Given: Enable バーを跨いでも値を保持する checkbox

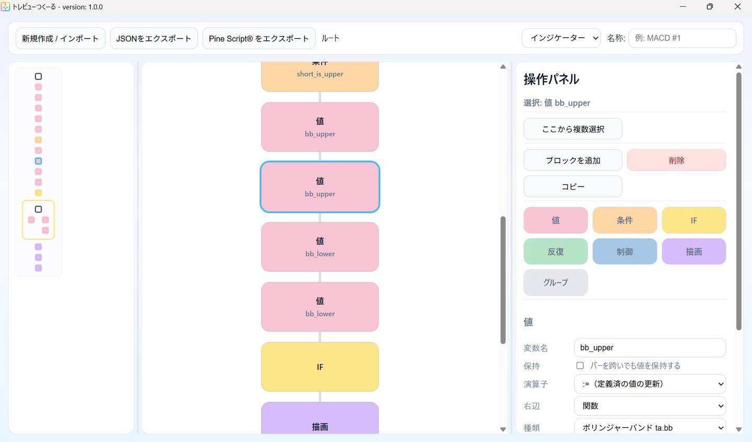Looking at the screenshot, I should point(580,366).
